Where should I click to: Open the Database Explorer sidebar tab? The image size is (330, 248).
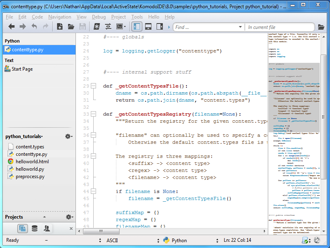[x=35, y=228]
